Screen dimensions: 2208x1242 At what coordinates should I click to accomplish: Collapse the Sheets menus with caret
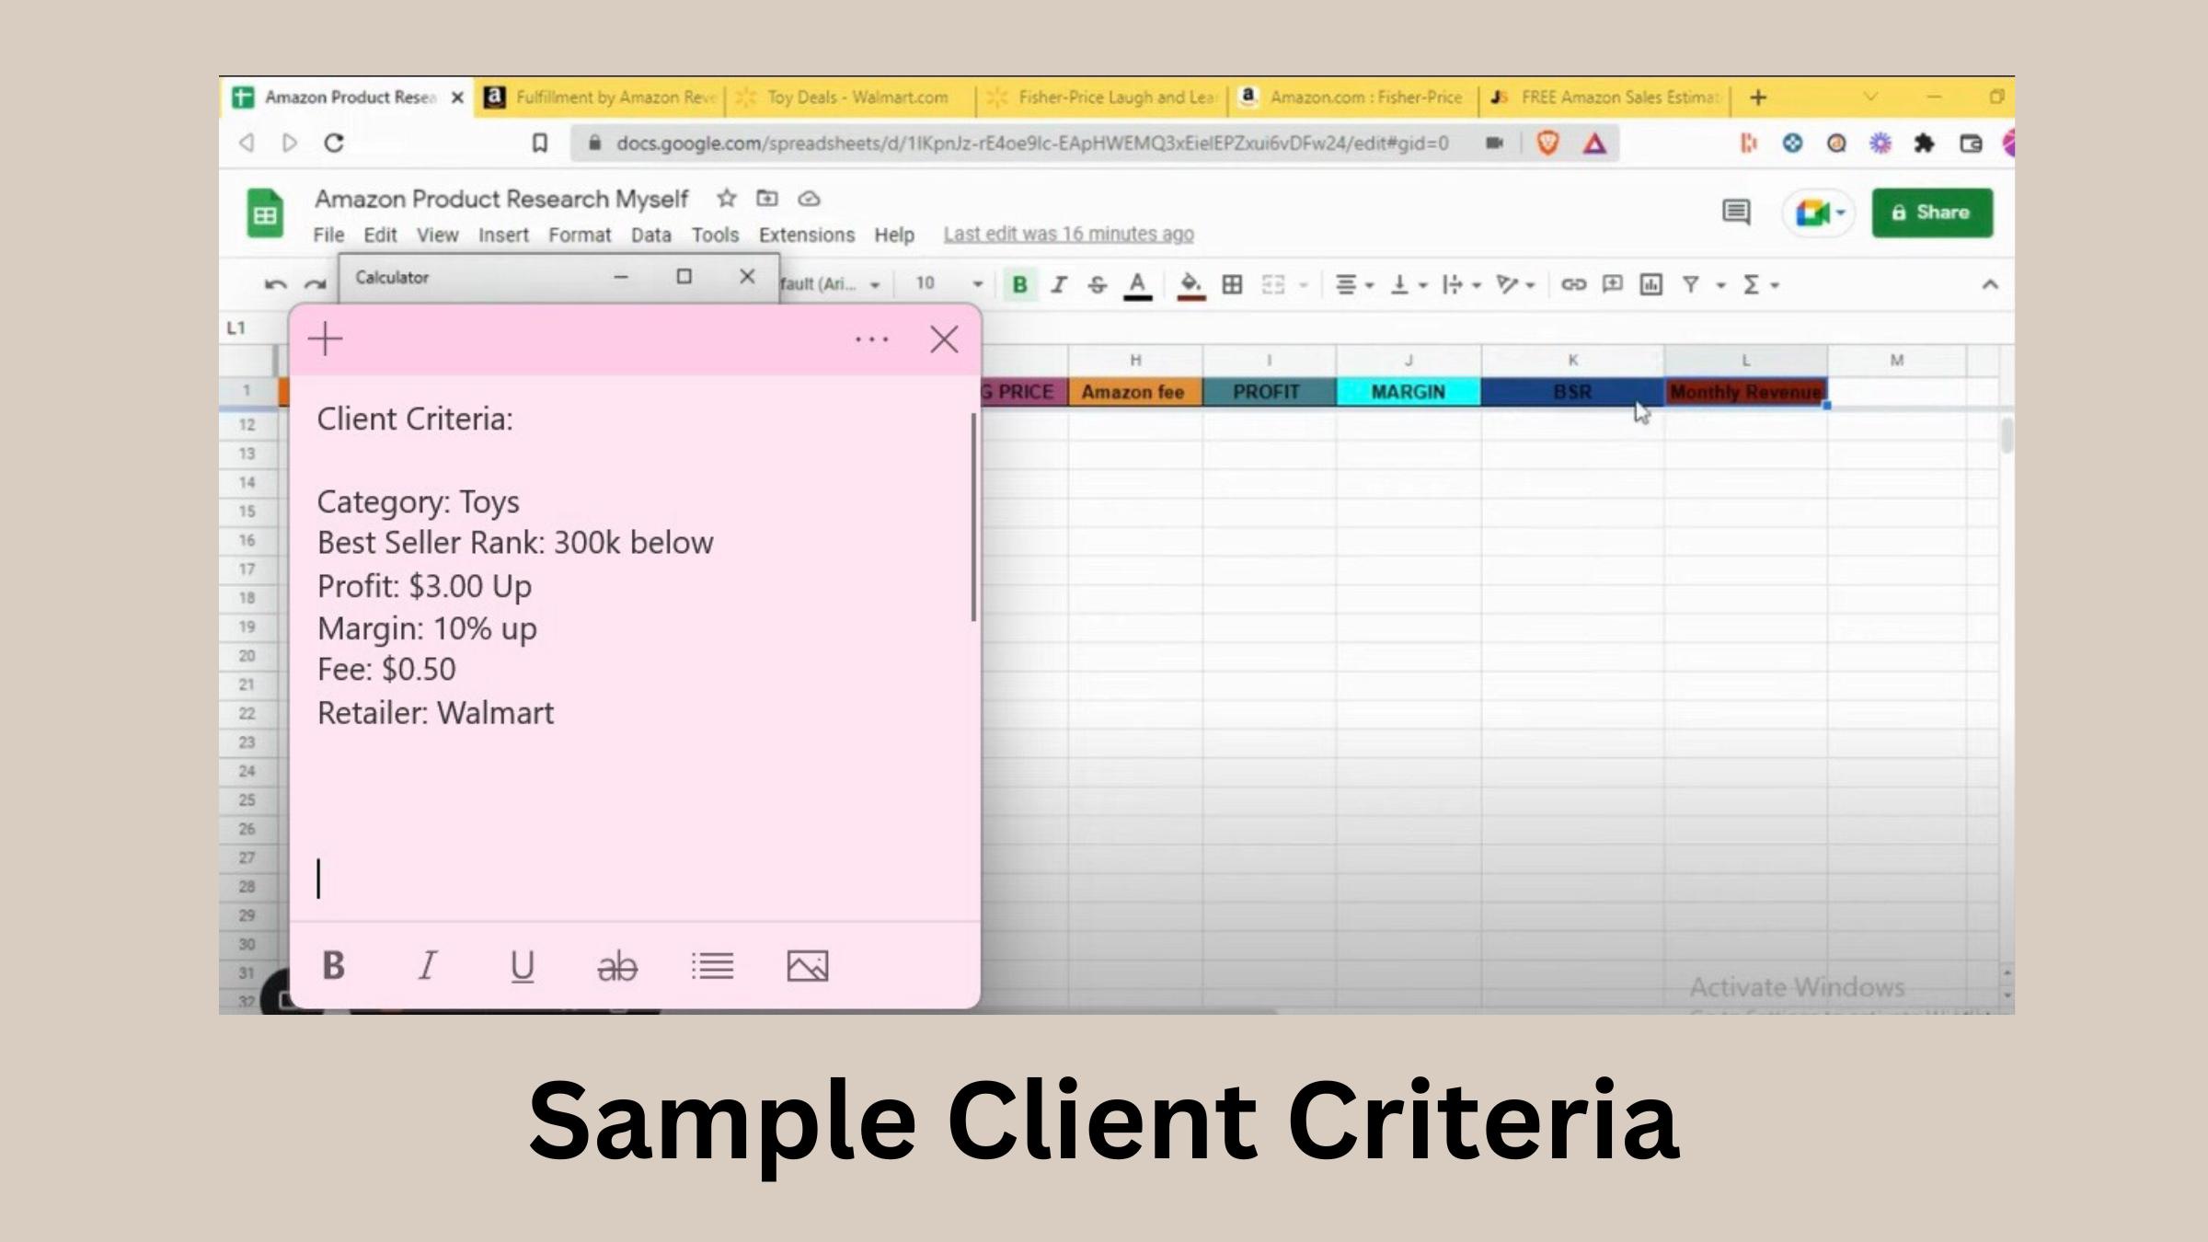point(1990,284)
